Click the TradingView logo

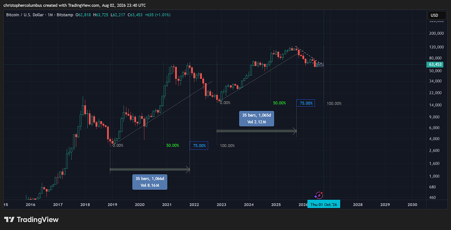31,220
